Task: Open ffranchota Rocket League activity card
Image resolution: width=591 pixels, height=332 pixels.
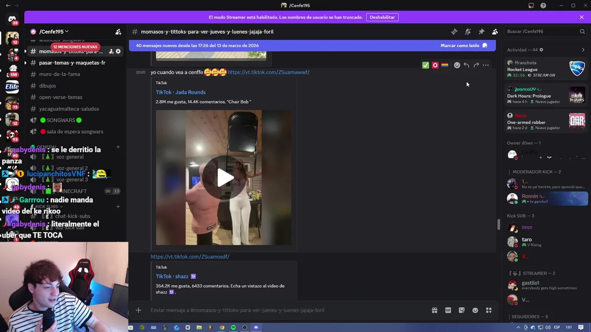Action: coord(546,69)
